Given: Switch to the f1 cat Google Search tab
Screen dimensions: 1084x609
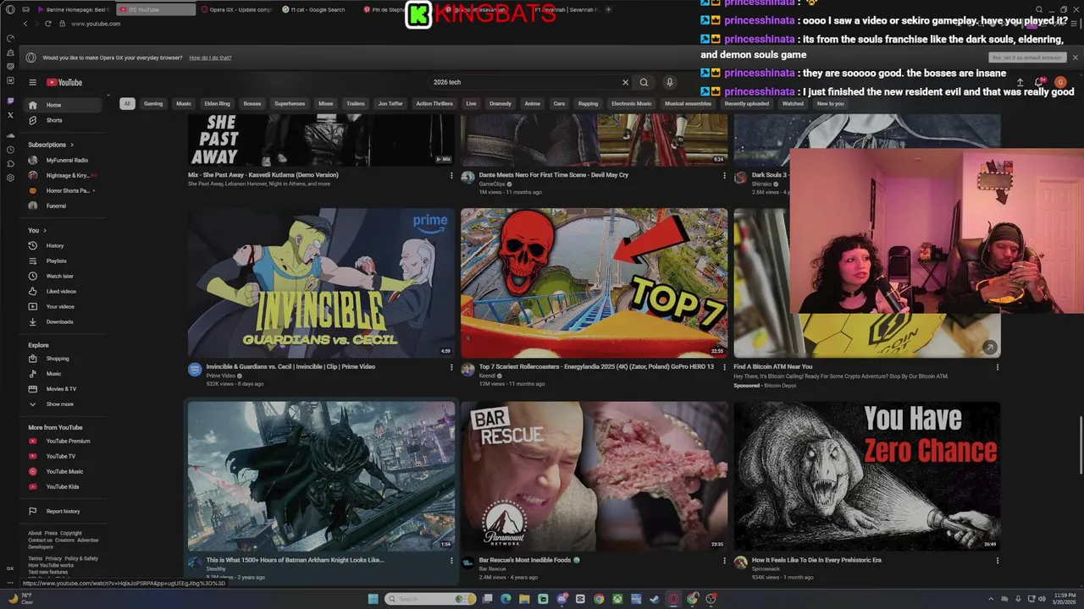Looking at the screenshot, I should tap(318, 9).
